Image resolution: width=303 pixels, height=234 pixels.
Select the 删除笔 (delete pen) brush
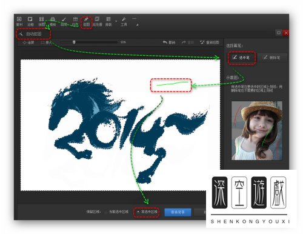pyautogui.click(x=272, y=58)
